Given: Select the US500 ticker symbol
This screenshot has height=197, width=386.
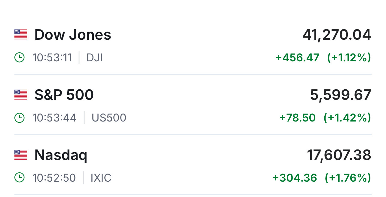Looking at the screenshot, I should (x=109, y=118).
